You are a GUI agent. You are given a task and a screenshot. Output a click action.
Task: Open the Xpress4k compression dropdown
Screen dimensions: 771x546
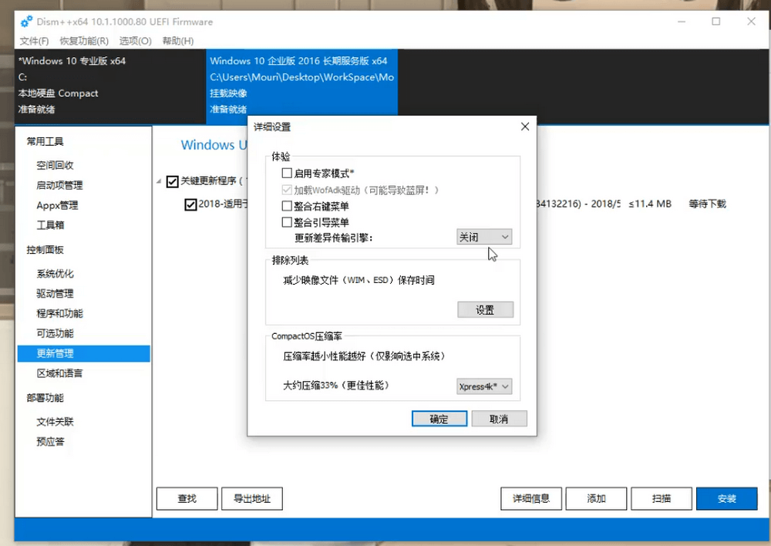(484, 386)
